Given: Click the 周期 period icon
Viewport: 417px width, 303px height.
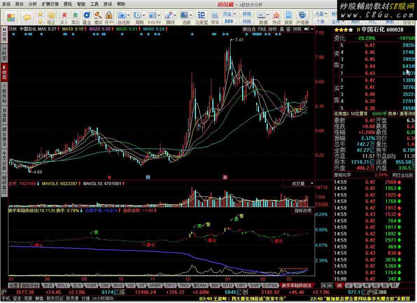Looking at the screenshot, I should tap(138, 17).
